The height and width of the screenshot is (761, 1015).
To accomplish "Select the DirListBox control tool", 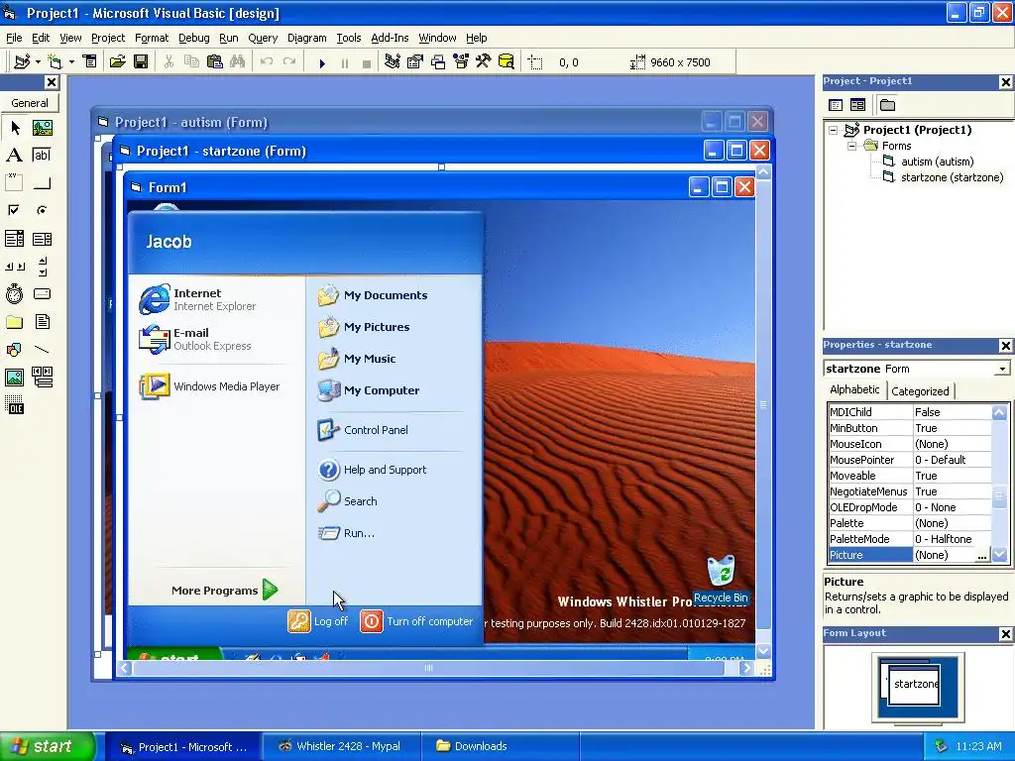I will [x=14, y=322].
